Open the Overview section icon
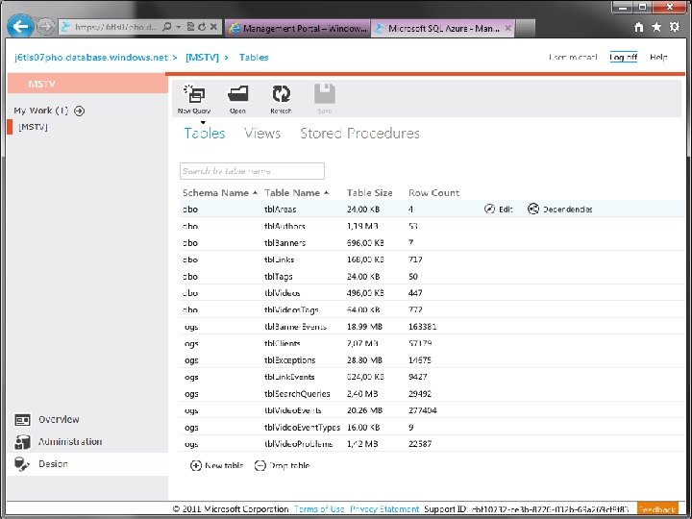 [22, 420]
